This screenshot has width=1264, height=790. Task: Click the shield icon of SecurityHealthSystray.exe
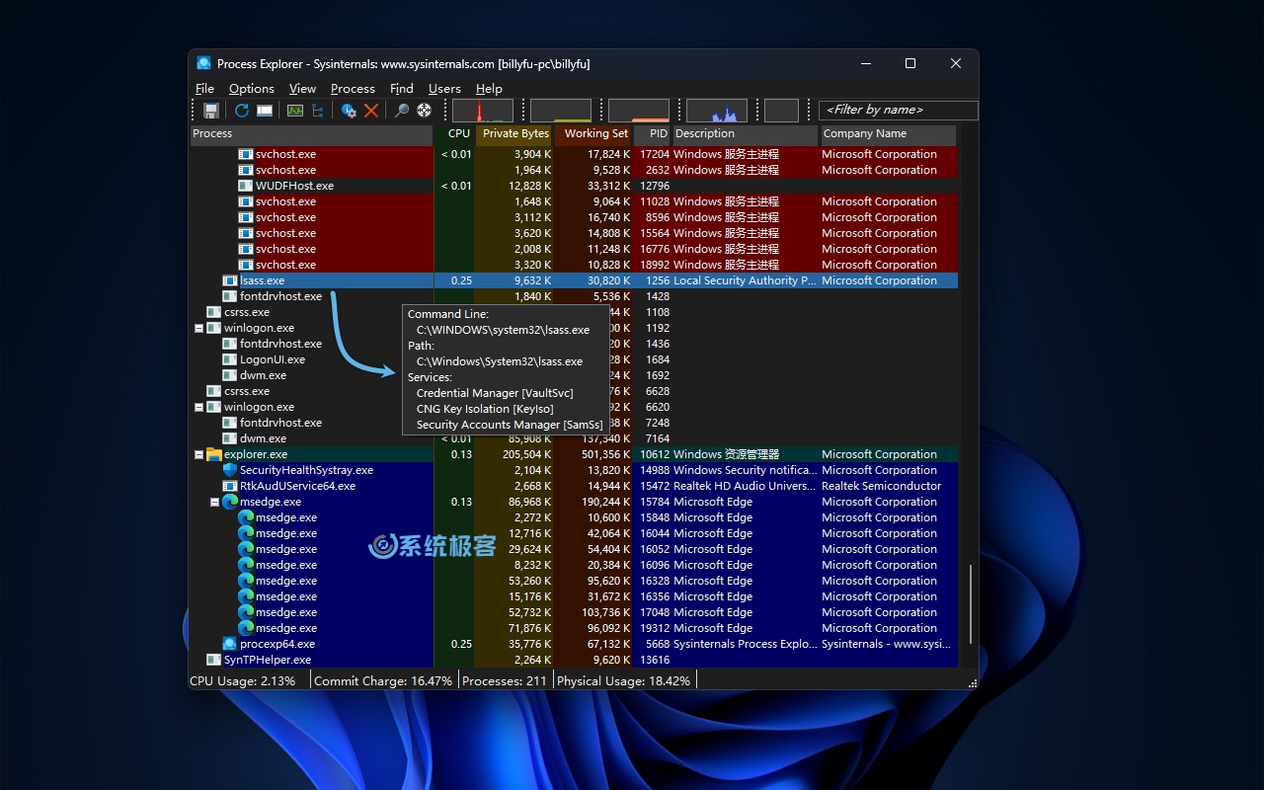230,470
